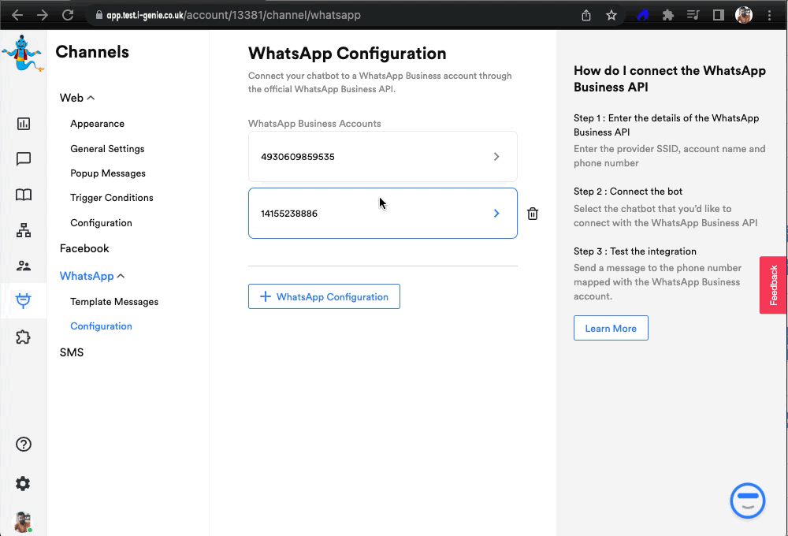Open the knowledge base book icon
Screen dimensions: 788x536
[x=24, y=195]
